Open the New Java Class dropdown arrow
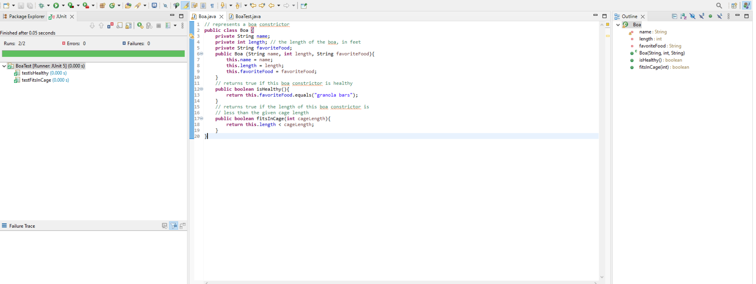The width and height of the screenshot is (756, 284). pos(119,6)
